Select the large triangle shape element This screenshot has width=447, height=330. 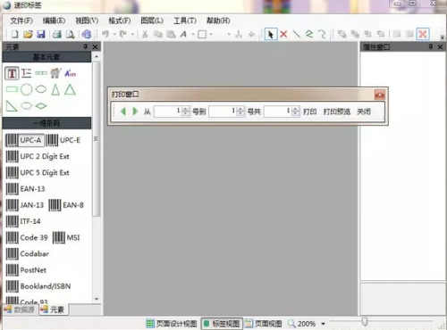click(70, 89)
